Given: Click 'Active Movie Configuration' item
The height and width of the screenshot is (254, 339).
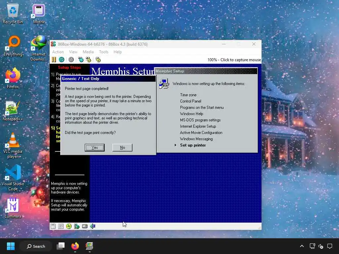Looking at the screenshot, I should [201, 133].
